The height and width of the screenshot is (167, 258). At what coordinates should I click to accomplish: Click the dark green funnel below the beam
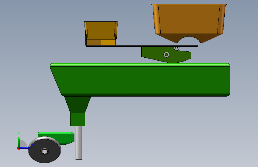[77, 105]
